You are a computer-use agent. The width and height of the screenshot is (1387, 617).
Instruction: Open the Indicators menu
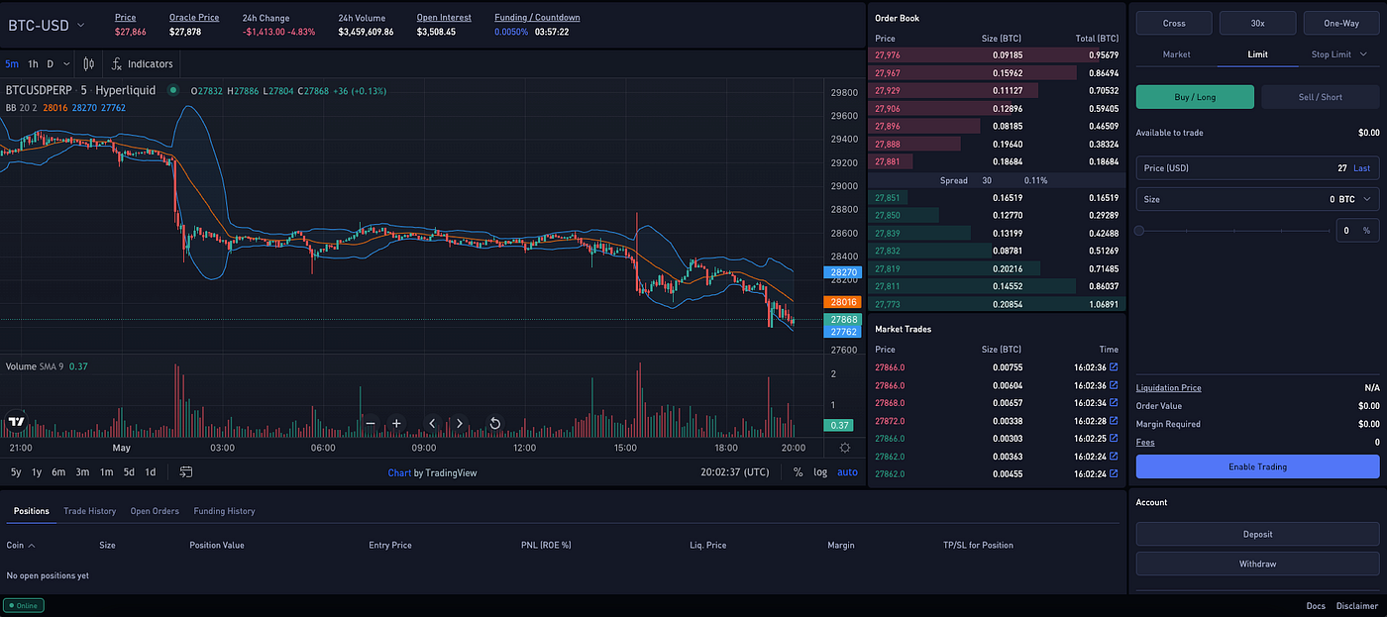click(x=142, y=63)
